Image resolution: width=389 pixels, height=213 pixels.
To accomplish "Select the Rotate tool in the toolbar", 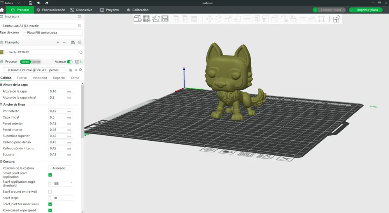I will [x=219, y=19].
